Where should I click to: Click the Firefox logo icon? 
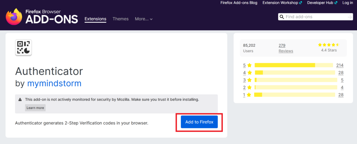coord(14,17)
